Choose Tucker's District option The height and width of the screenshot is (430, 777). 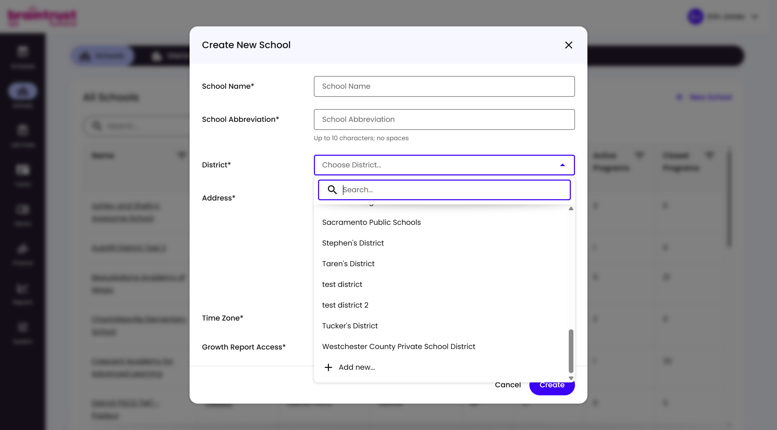pos(440,326)
